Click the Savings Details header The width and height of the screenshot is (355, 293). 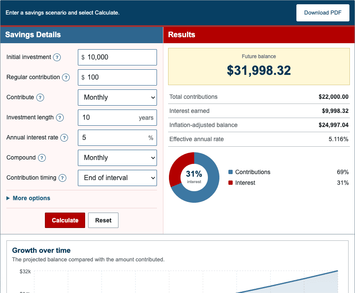tap(33, 35)
